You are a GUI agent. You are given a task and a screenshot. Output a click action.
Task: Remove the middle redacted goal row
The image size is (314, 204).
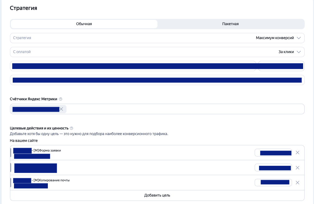click(x=298, y=168)
